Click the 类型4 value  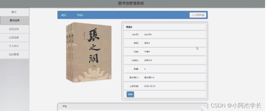click(147, 43)
